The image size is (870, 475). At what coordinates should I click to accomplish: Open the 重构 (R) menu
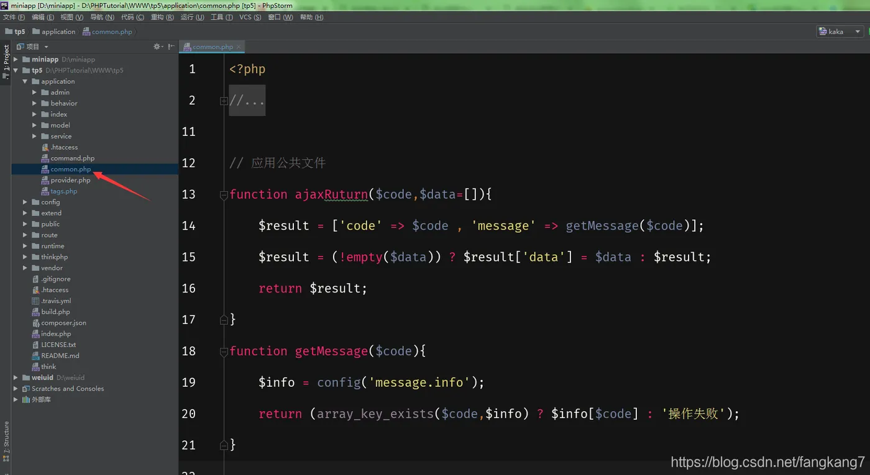pyautogui.click(x=162, y=17)
